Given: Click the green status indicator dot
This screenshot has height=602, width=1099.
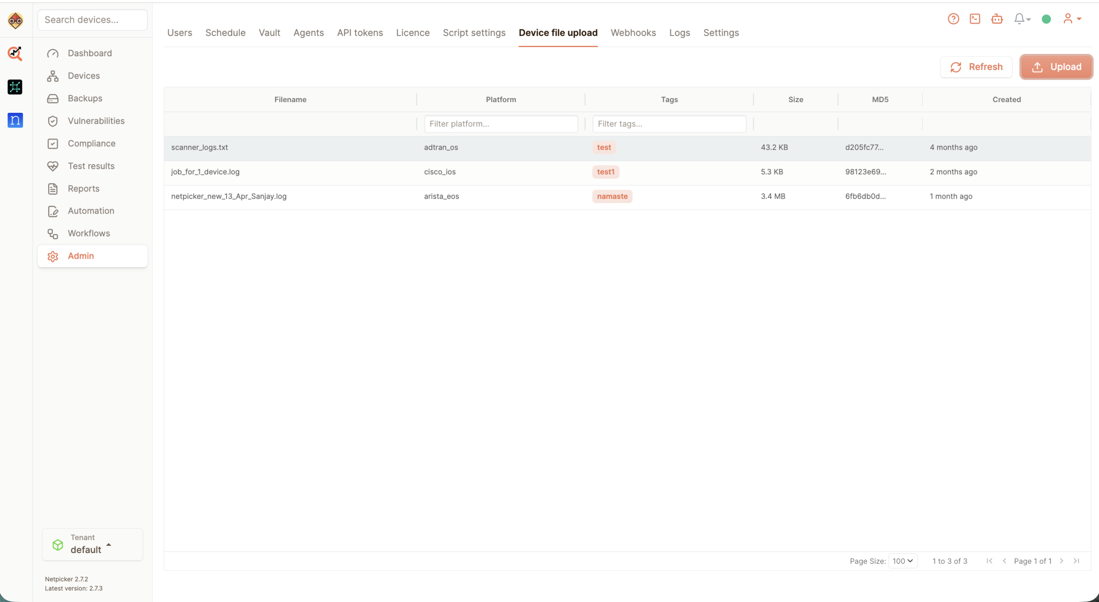Looking at the screenshot, I should pyautogui.click(x=1046, y=19).
